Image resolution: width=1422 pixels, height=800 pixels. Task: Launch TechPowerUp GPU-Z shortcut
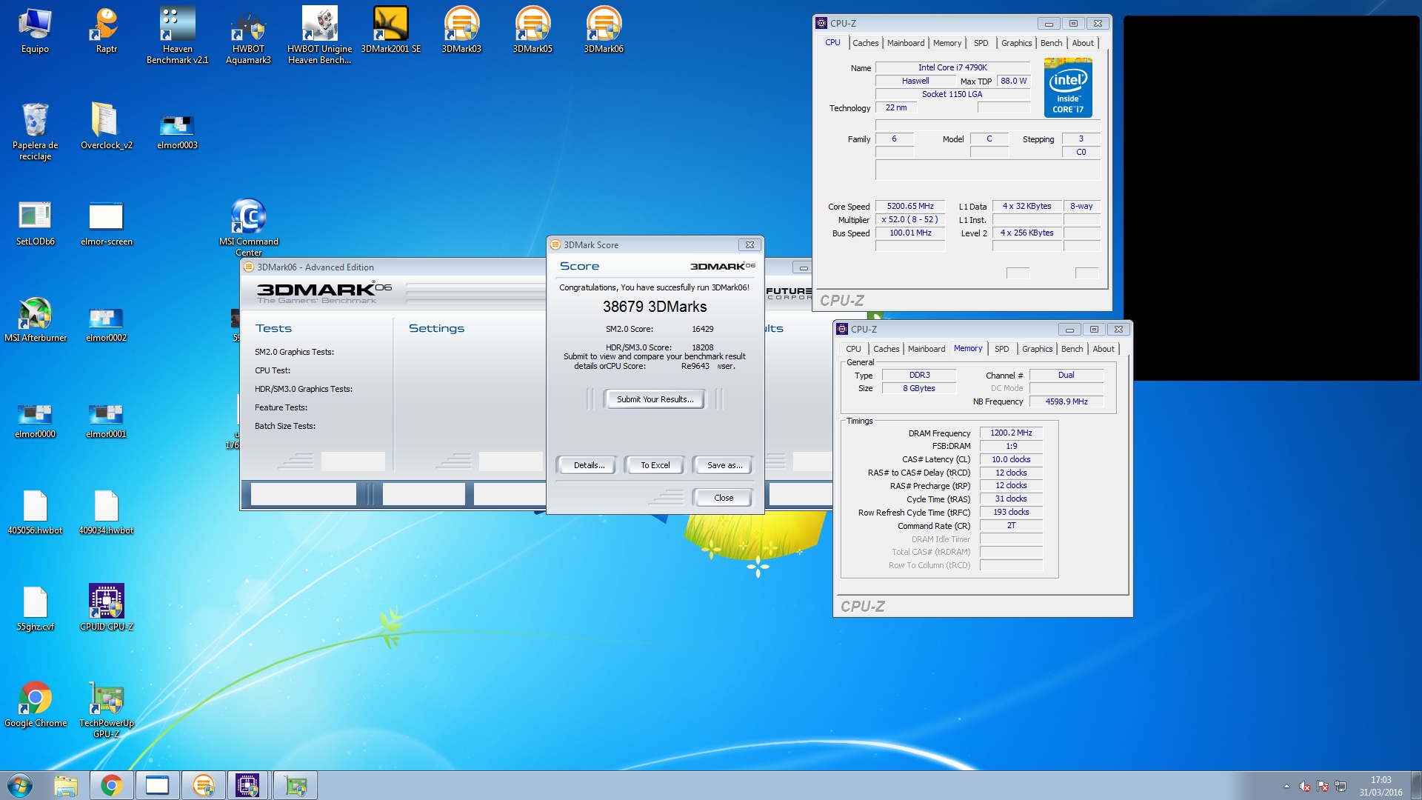coord(106,710)
